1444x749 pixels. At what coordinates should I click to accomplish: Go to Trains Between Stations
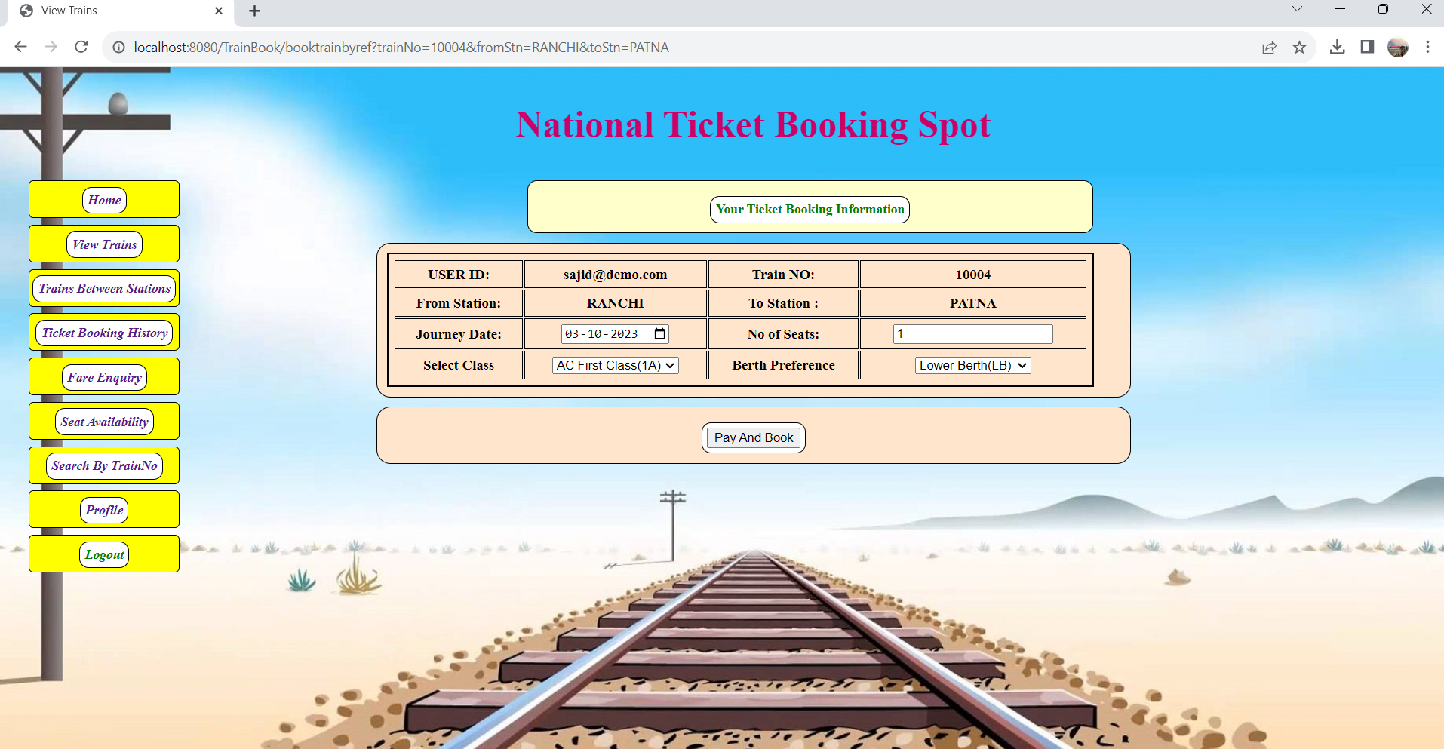click(103, 288)
